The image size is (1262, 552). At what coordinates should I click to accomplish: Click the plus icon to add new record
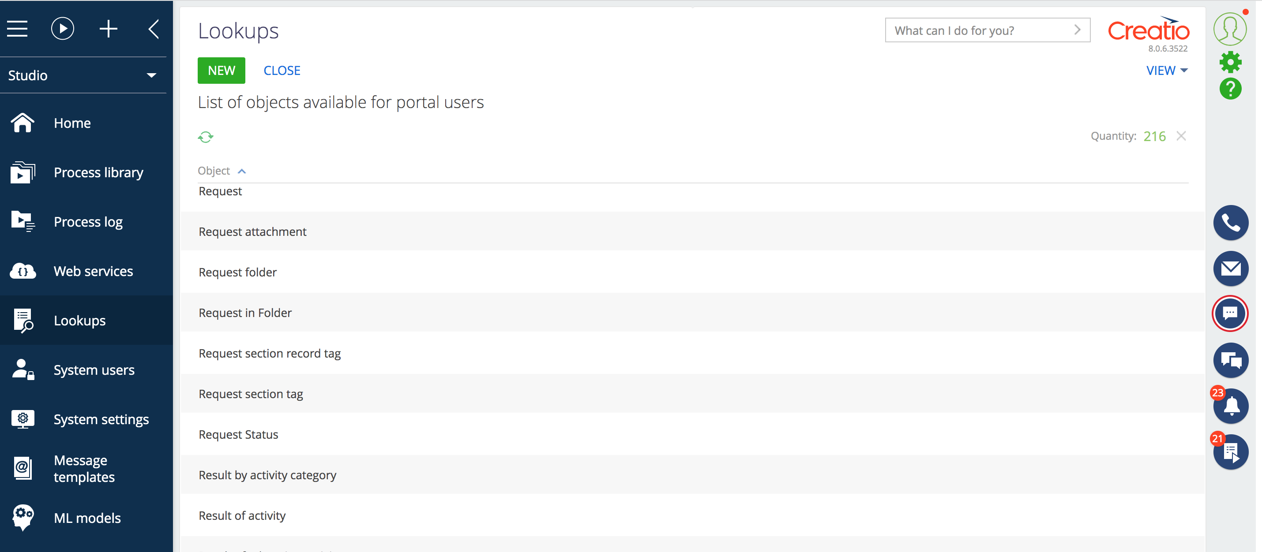(108, 28)
